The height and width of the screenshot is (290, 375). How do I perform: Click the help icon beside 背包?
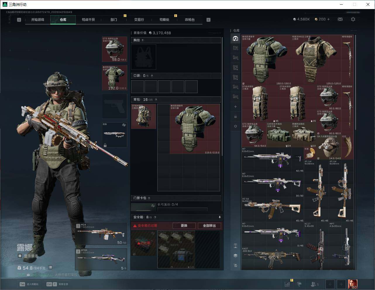pos(156,100)
